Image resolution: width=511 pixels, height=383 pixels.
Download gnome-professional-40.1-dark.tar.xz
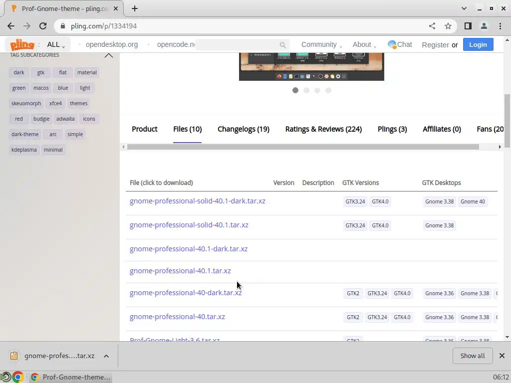pos(188,249)
